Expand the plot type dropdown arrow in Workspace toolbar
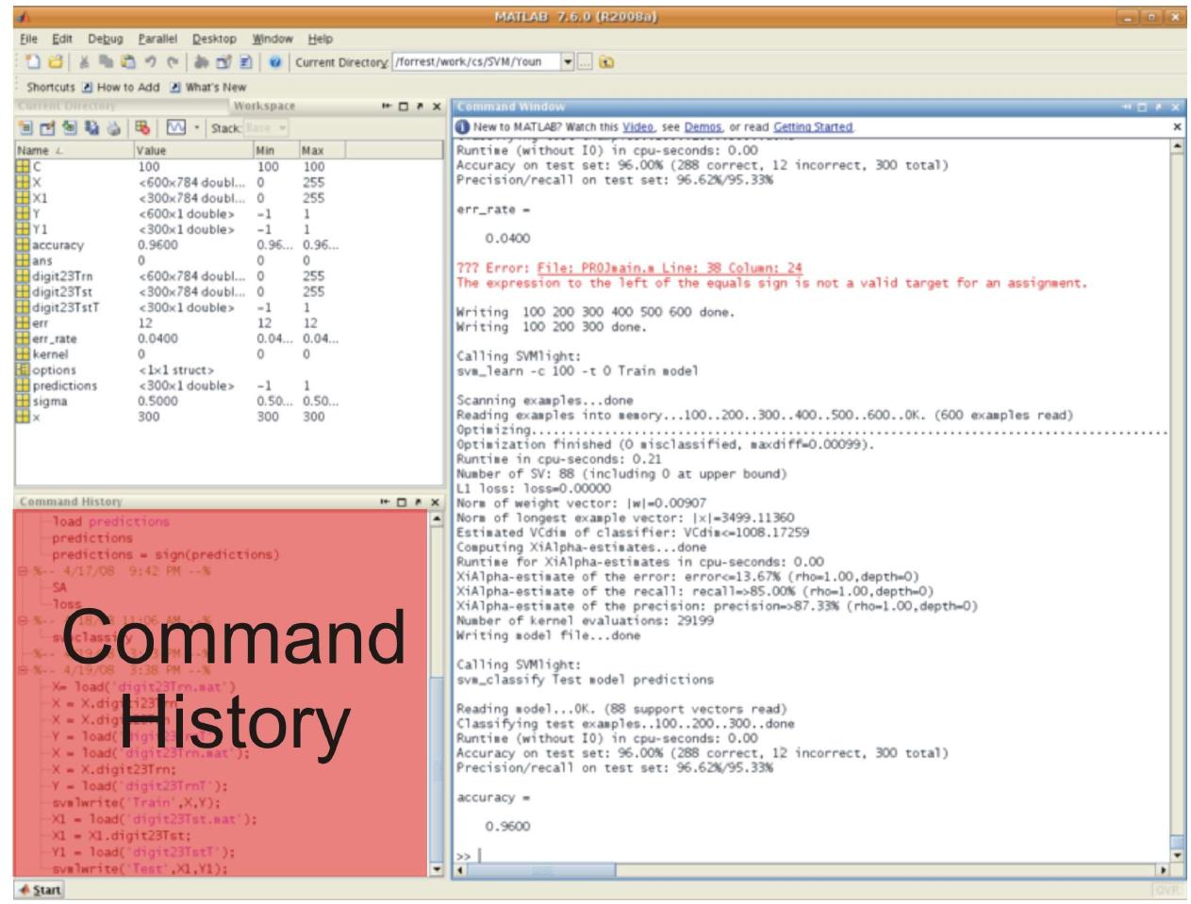The height and width of the screenshot is (904, 1191). pyautogui.click(x=197, y=127)
